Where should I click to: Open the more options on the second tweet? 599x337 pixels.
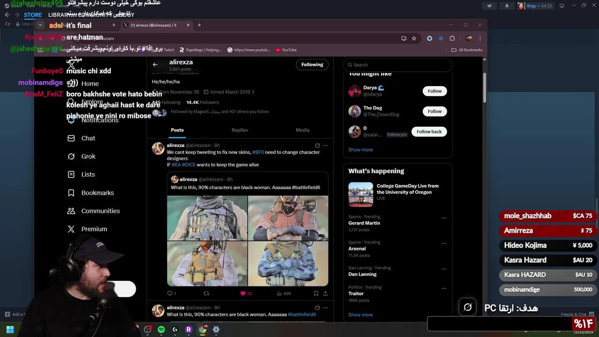point(326,308)
